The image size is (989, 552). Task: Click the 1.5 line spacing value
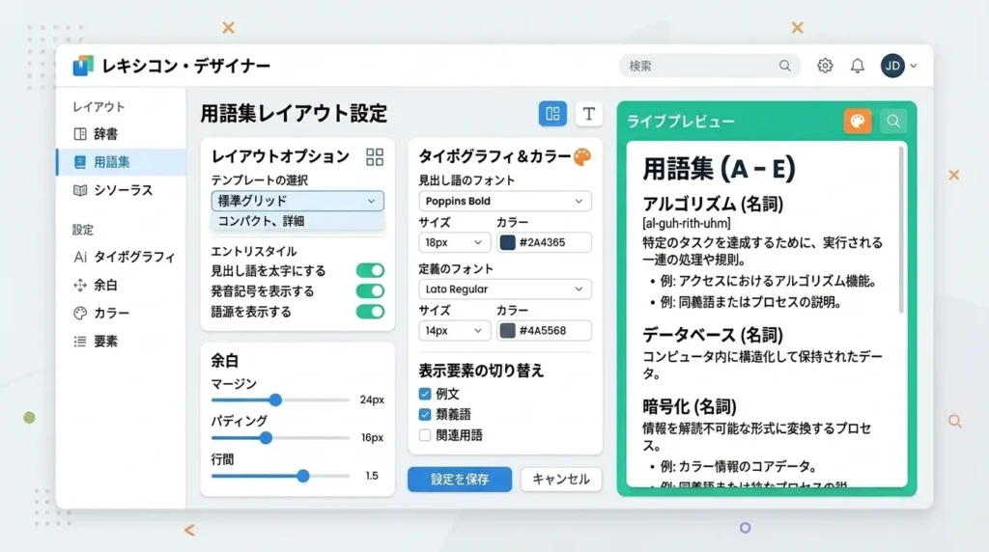(372, 476)
